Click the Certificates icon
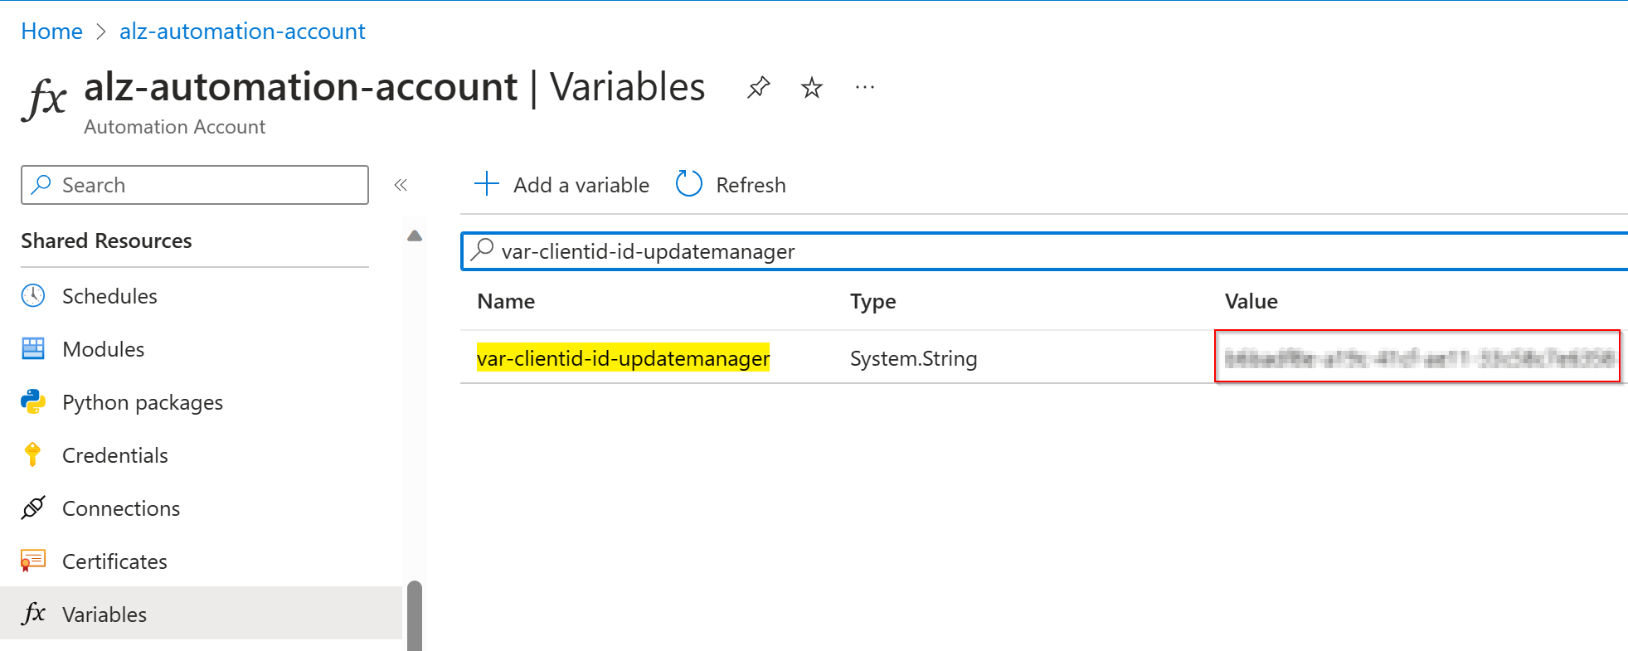The width and height of the screenshot is (1628, 651). point(33,561)
